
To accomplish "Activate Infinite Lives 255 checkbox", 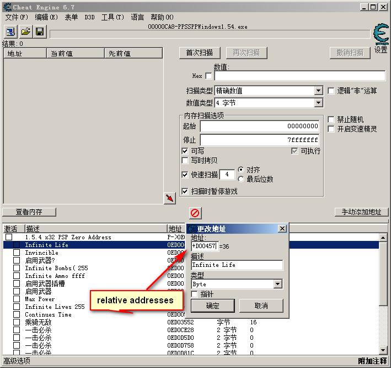I will pos(17,307).
